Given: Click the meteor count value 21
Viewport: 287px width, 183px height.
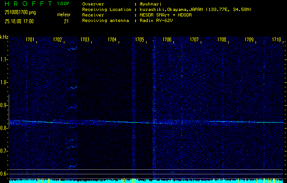Looking at the screenshot, I should [x=66, y=22].
